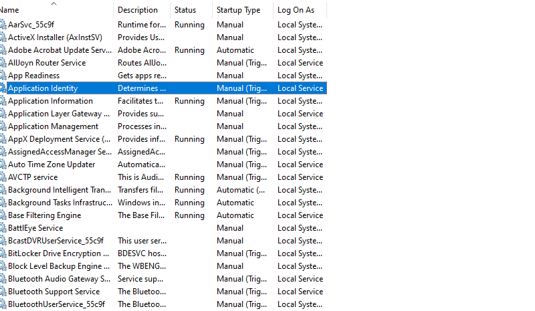Click the gear icon beside Block Level Backup Engine
Viewport: 535px width, 311px height.
(x=3, y=266)
